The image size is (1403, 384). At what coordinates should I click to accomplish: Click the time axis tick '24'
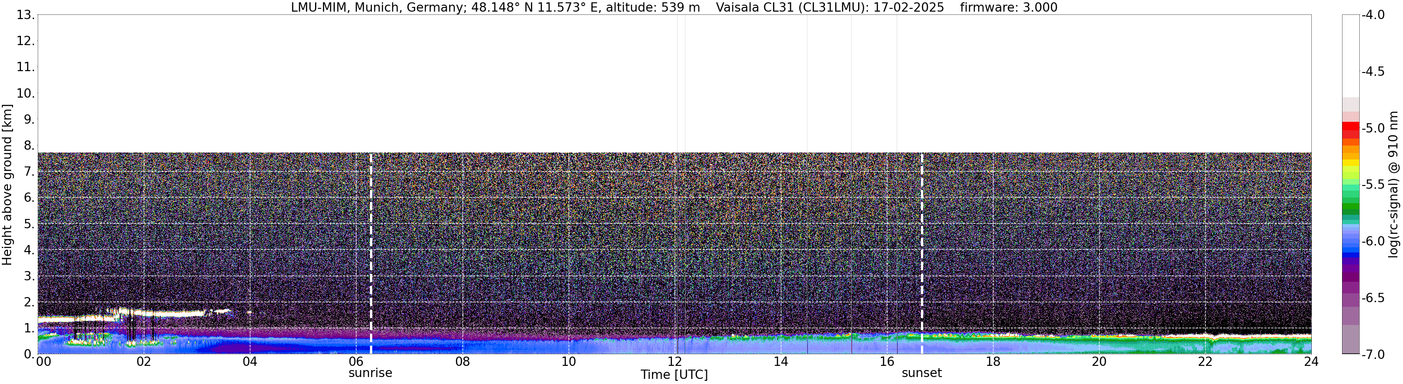[1311, 362]
